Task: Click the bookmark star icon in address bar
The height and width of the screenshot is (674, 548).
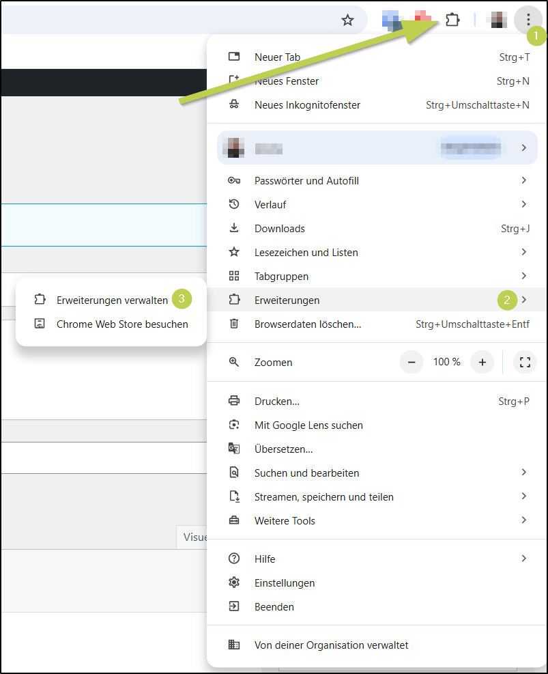Action: [x=348, y=20]
